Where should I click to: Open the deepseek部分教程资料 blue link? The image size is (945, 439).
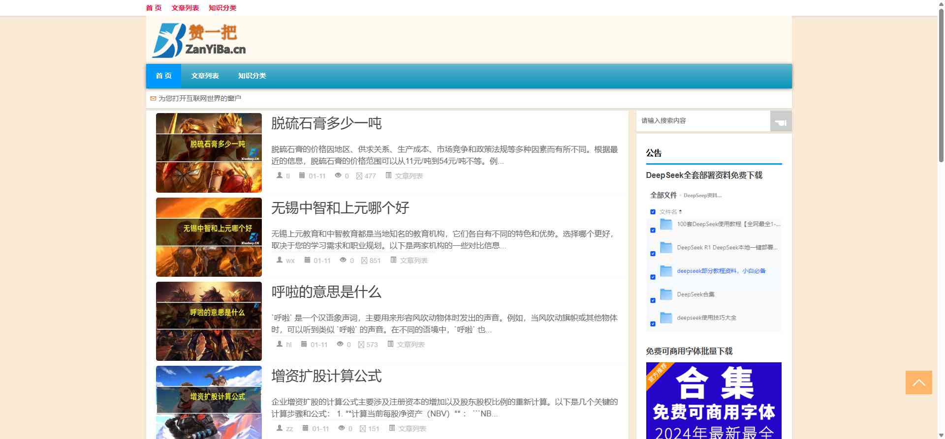click(x=721, y=271)
